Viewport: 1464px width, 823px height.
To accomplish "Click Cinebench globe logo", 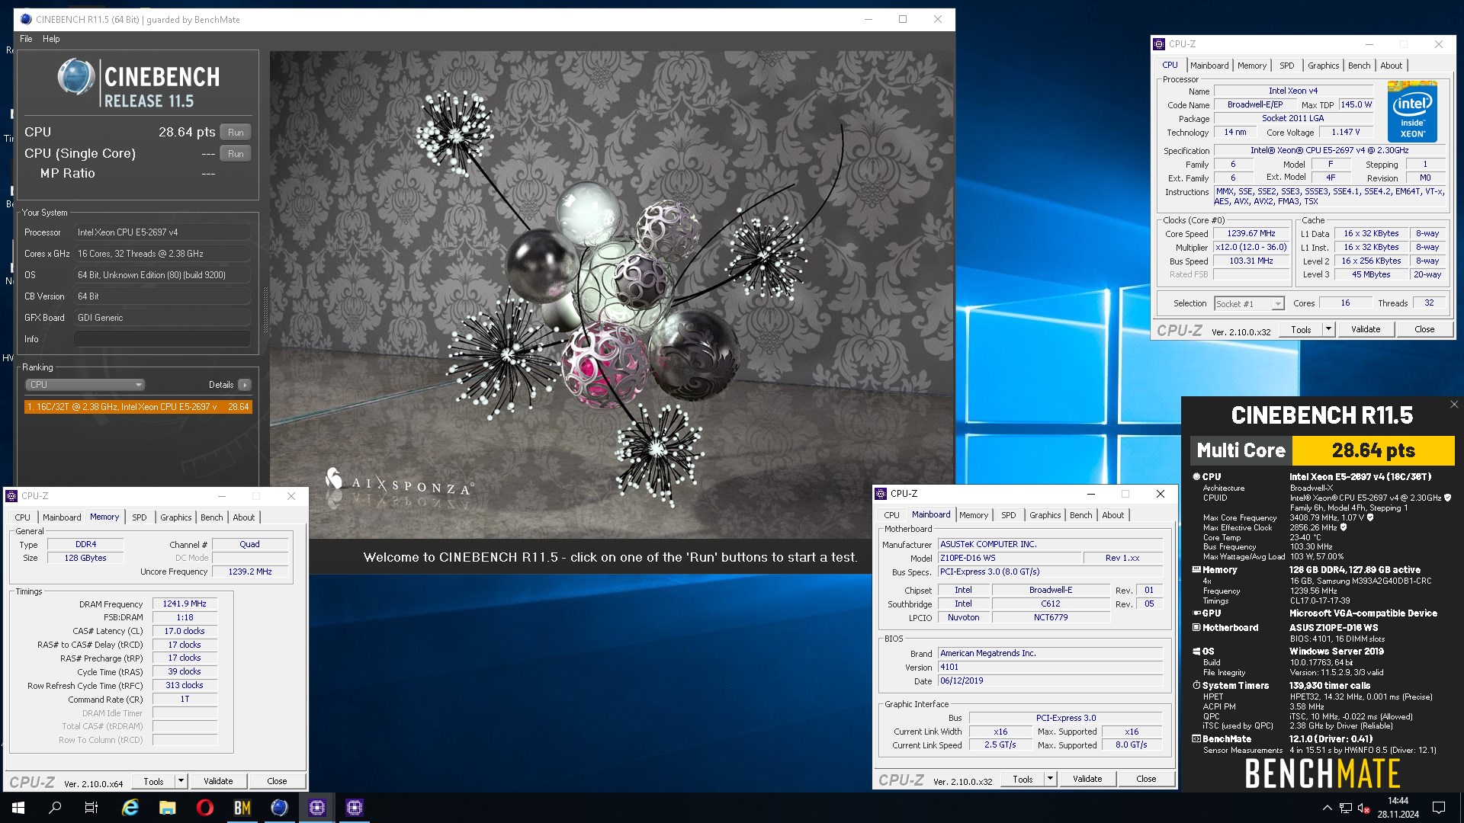I will point(75,77).
